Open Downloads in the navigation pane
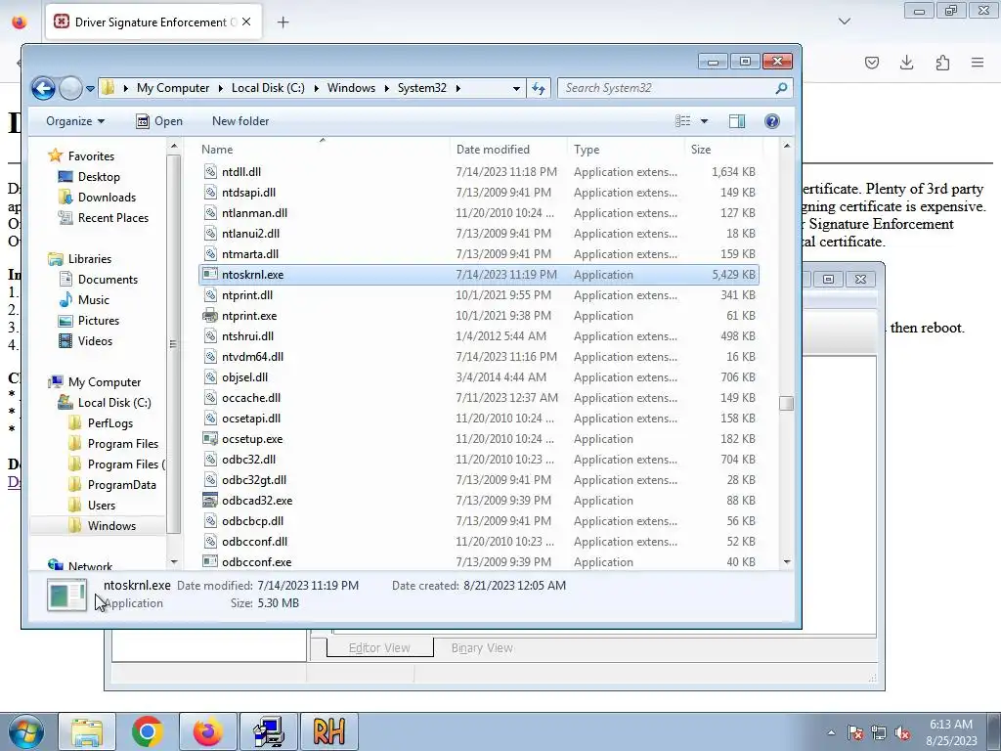 [x=107, y=197]
